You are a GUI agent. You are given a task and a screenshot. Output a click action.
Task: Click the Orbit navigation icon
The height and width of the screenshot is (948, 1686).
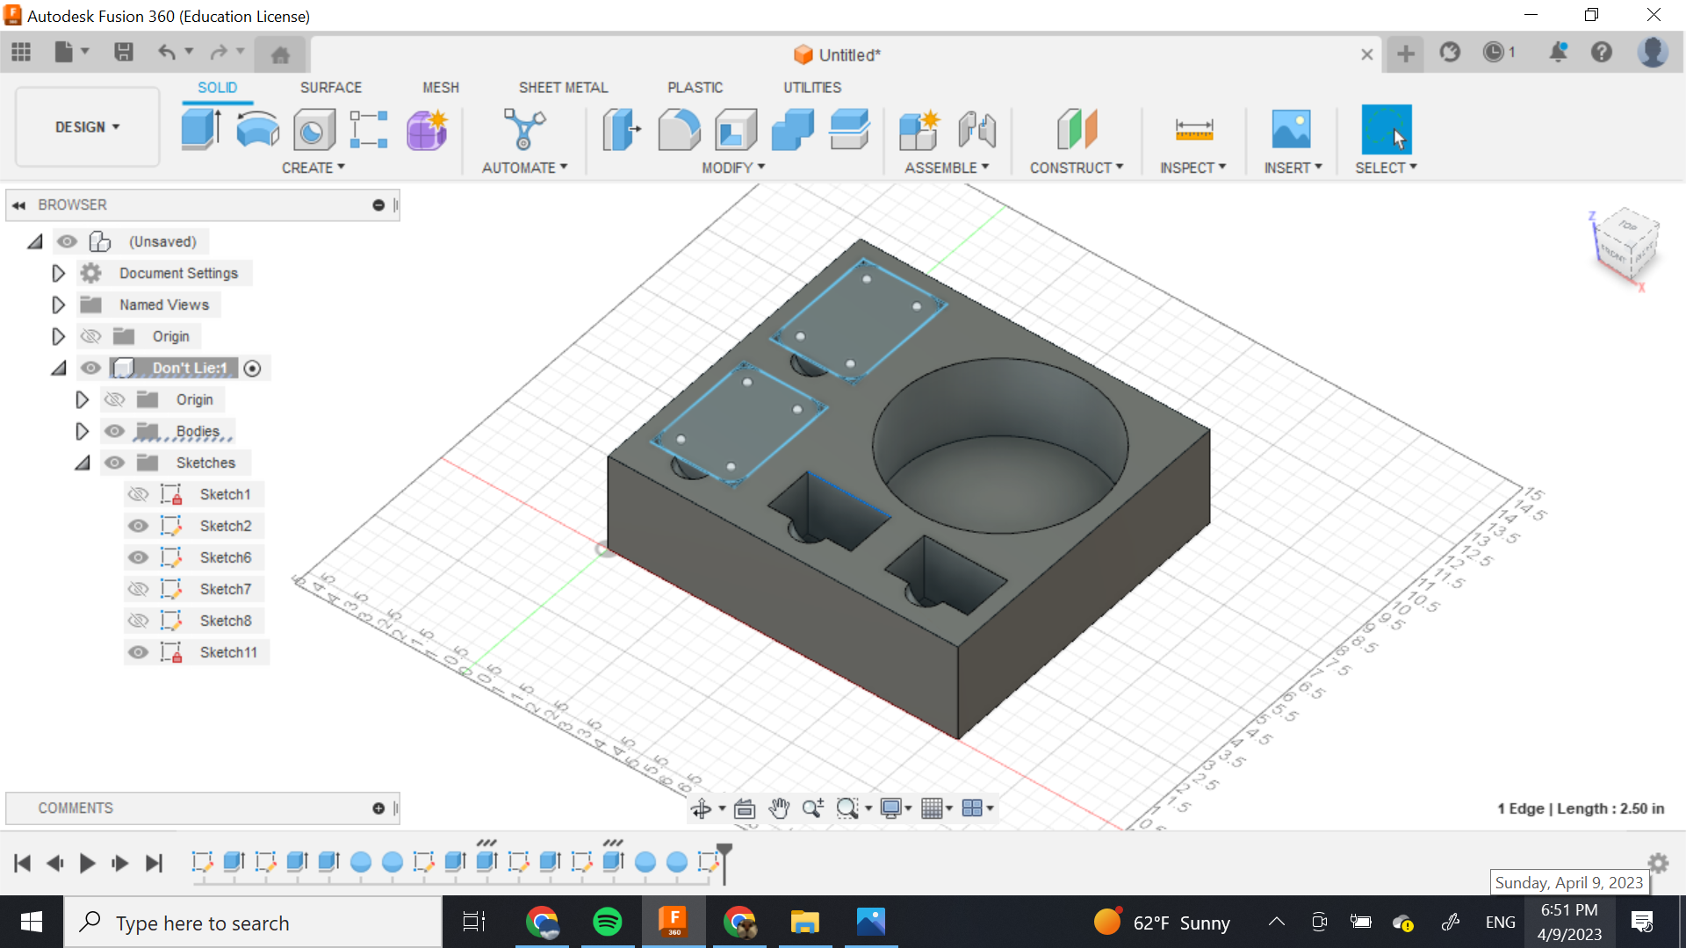701,808
